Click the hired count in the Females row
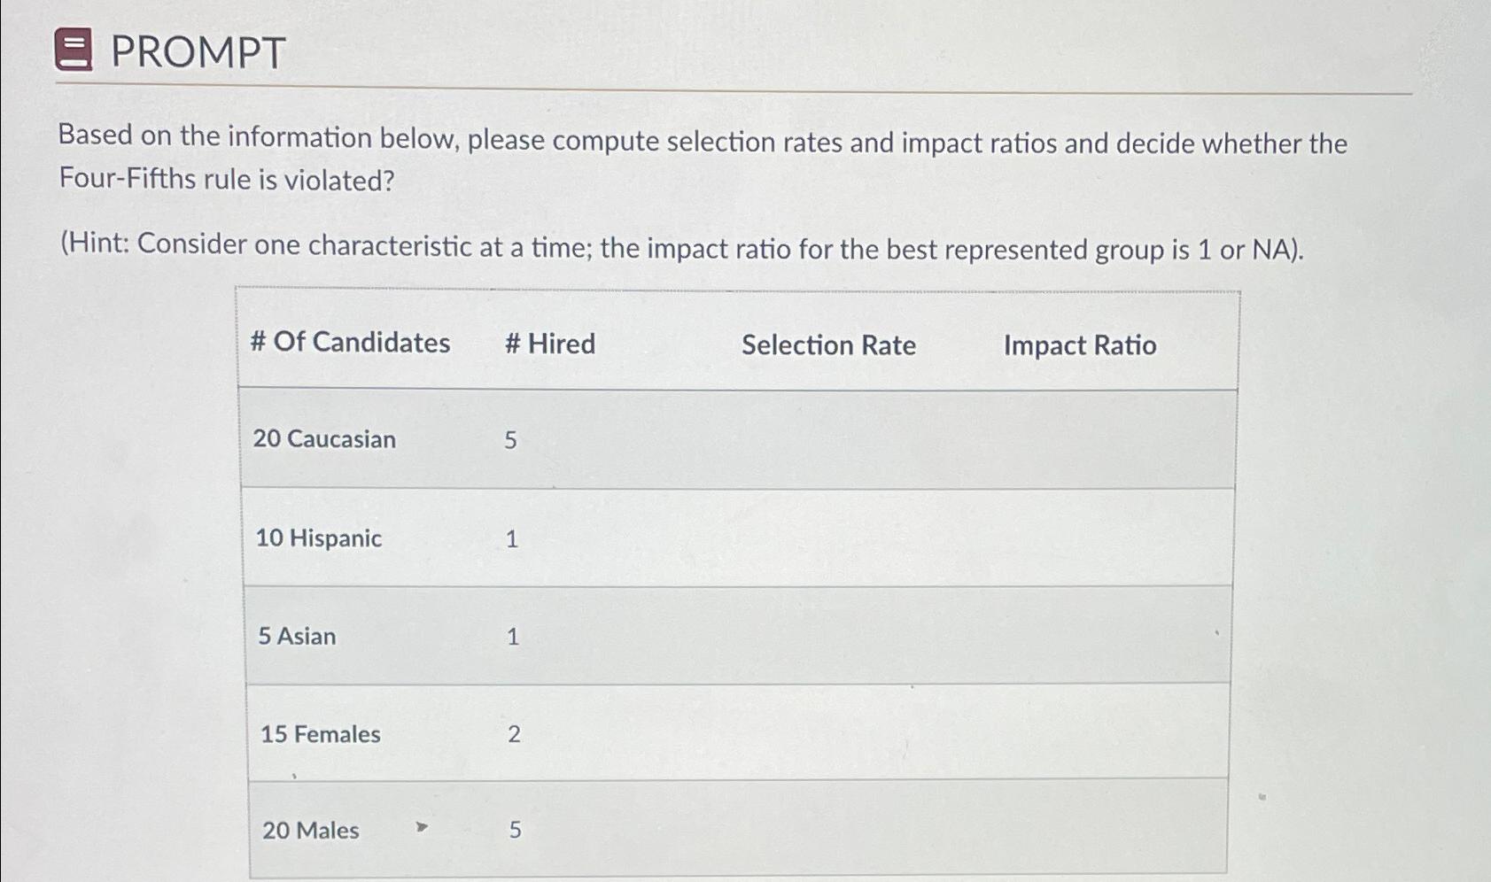Image resolution: width=1491 pixels, height=882 pixels. pos(514,734)
